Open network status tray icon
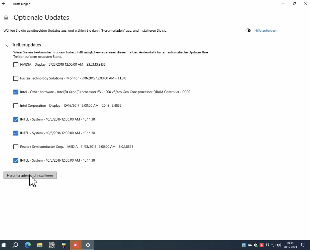Viewport: 310px width, 250px height. 273,245
